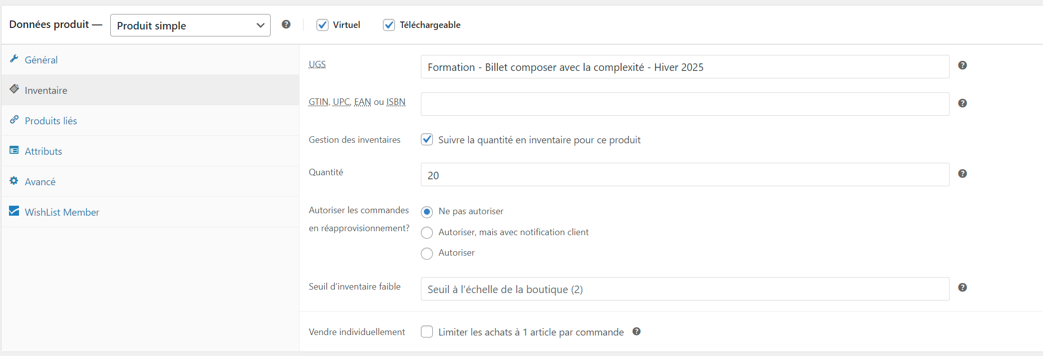
Task: Click help icon beside GTIN, UPC, EAN field
Action: pos(962,103)
